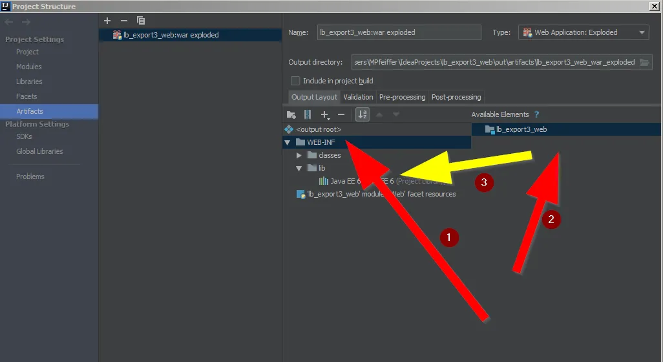663x362 pixels.
Task: Remove selected artifact with minus icon
Action: tap(124, 21)
